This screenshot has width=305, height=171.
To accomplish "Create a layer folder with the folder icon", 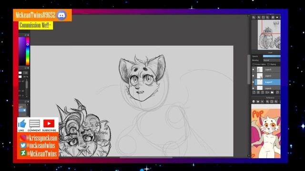I will [x=272, y=93].
